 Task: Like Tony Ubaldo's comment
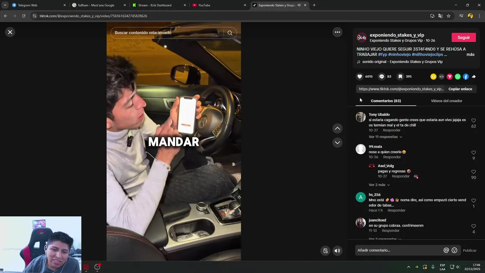click(x=474, y=121)
